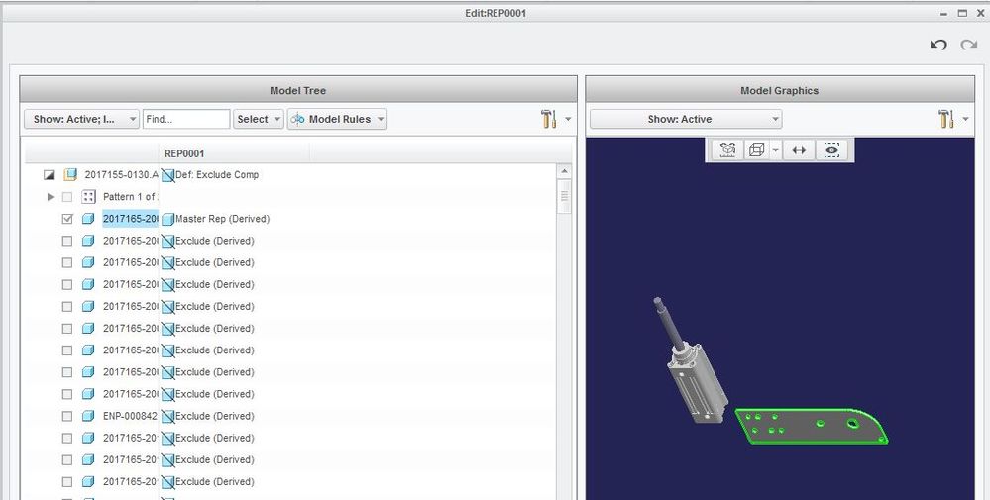
Task: Toggle the eye preview icon in graphics toolbar
Action: coord(831,150)
